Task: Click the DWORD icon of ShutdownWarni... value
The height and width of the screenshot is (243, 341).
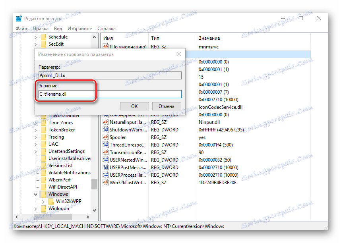Action: [x=105, y=129]
